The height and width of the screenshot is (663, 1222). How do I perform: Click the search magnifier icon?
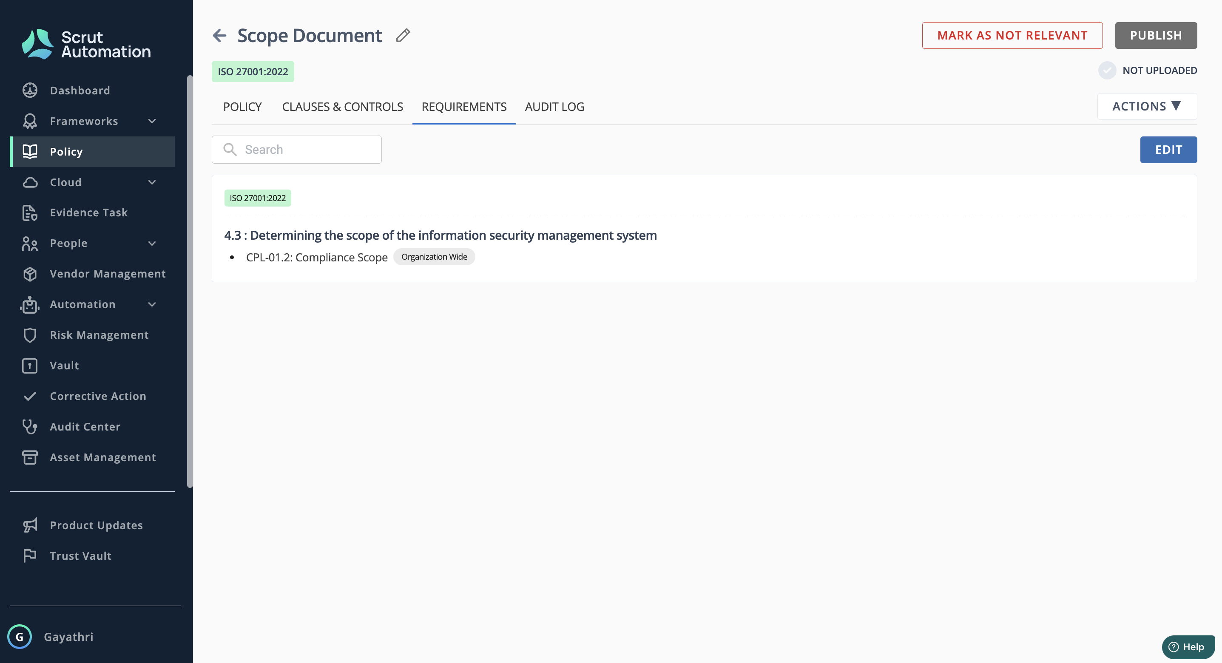click(x=230, y=150)
